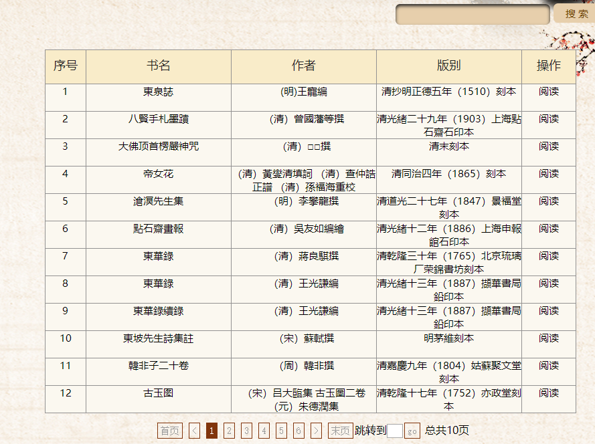Click the 末页 last page button
The width and height of the screenshot is (595, 444).
pyautogui.click(x=340, y=431)
